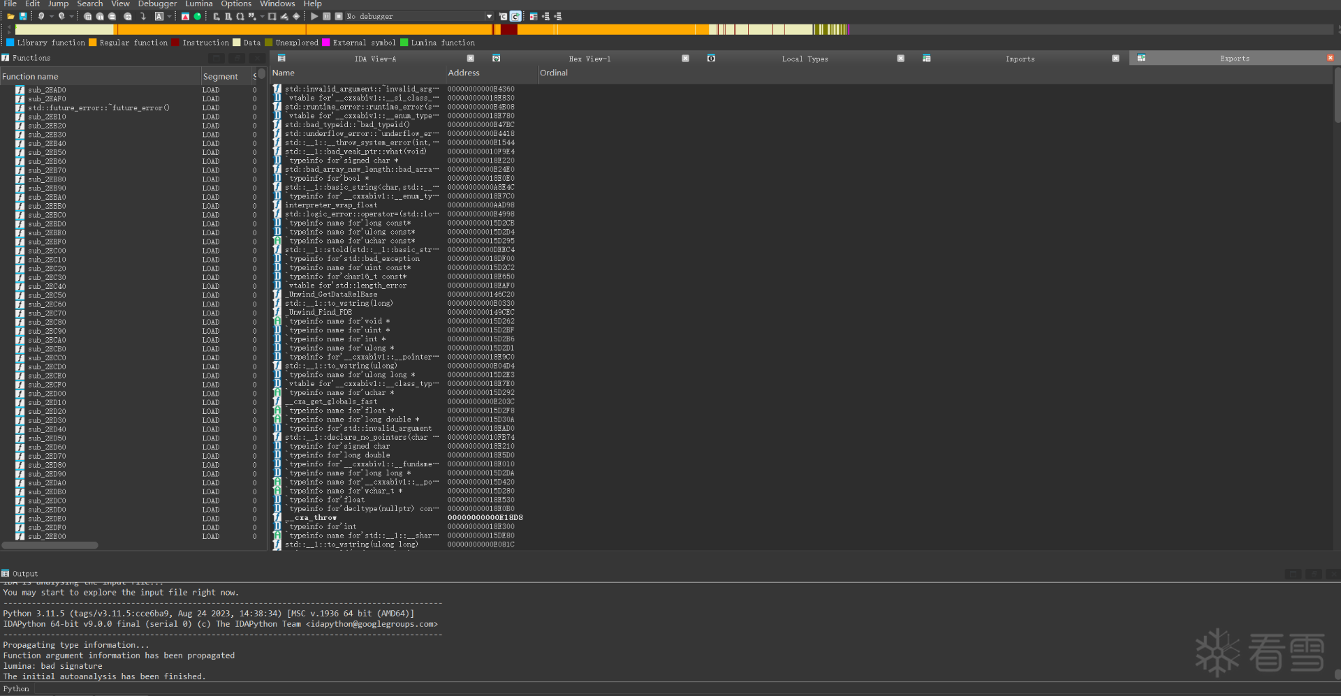Click the Output panel icon
The height and width of the screenshot is (696, 1341).
click(6, 574)
